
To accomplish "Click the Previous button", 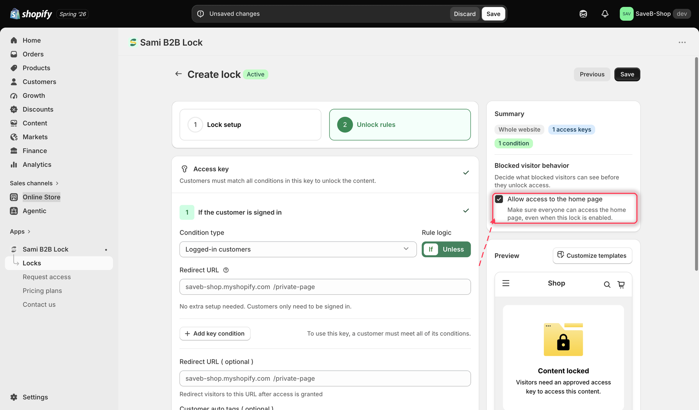I will [592, 74].
